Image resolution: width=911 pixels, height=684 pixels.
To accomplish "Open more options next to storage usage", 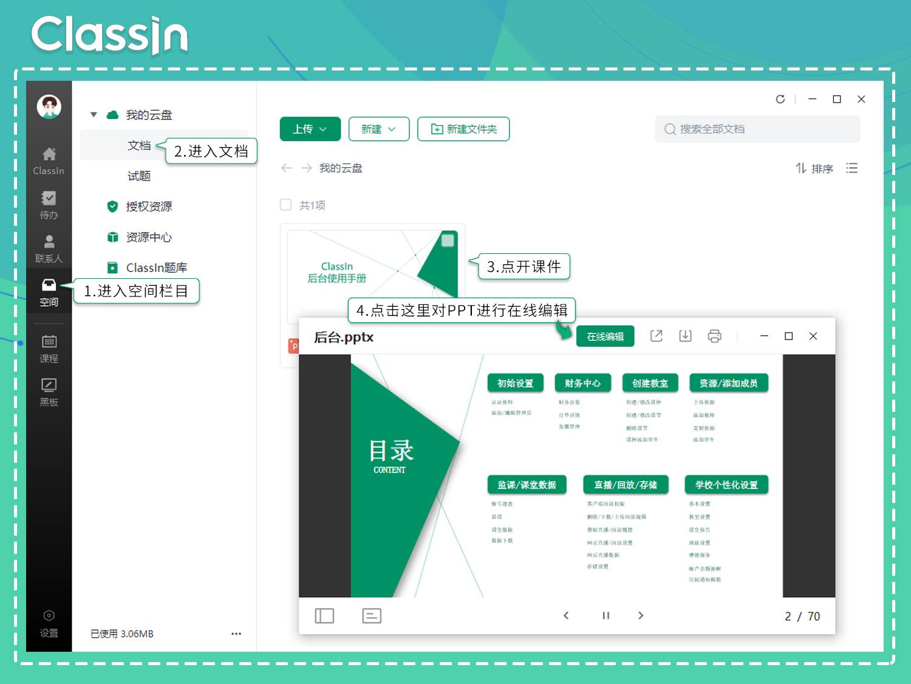I will pyautogui.click(x=236, y=634).
